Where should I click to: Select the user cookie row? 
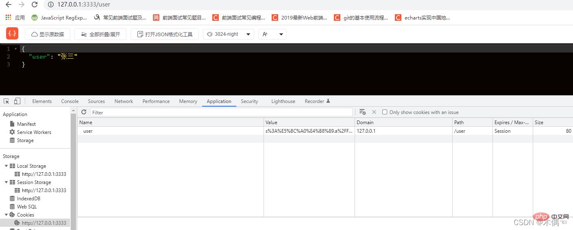[x=171, y=131]
